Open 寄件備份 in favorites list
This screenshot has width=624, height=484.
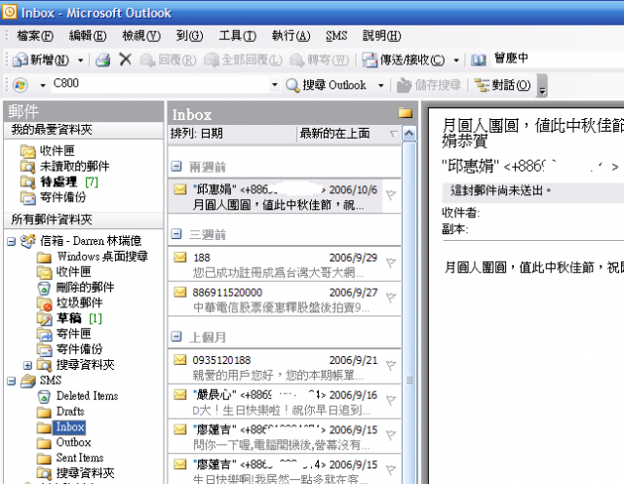(x=54, y=197)
